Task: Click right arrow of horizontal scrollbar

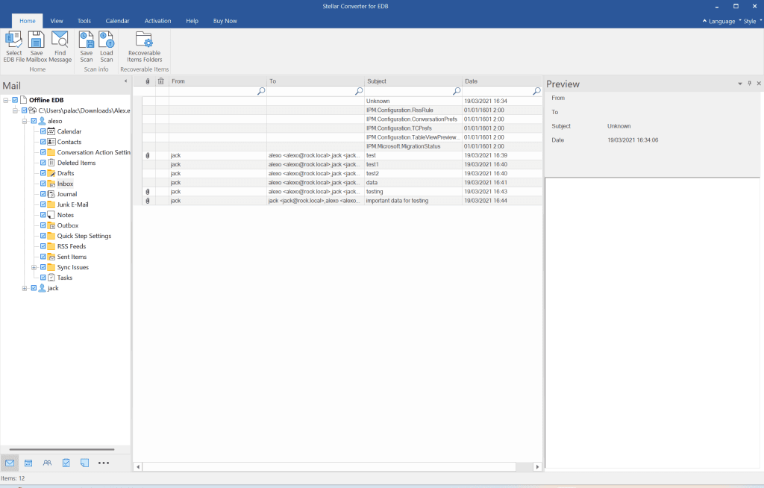Action: [537, 467]
